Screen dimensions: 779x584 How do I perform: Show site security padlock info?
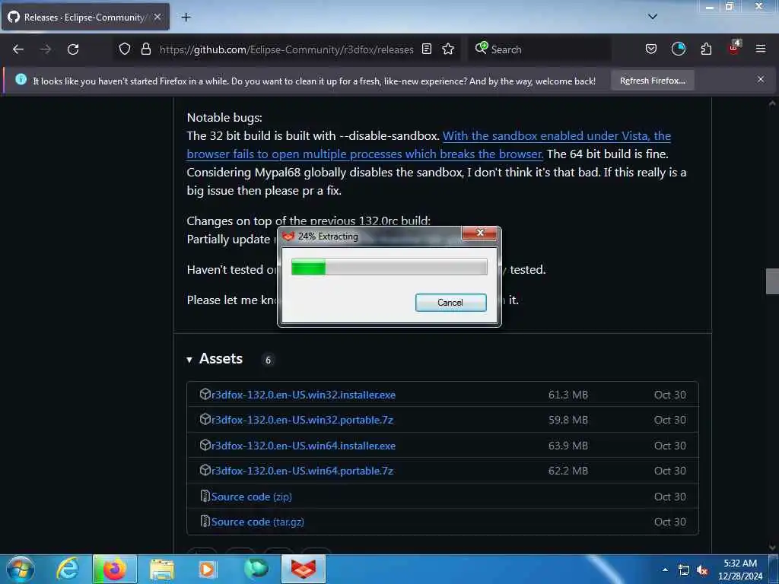click(145, 49)
